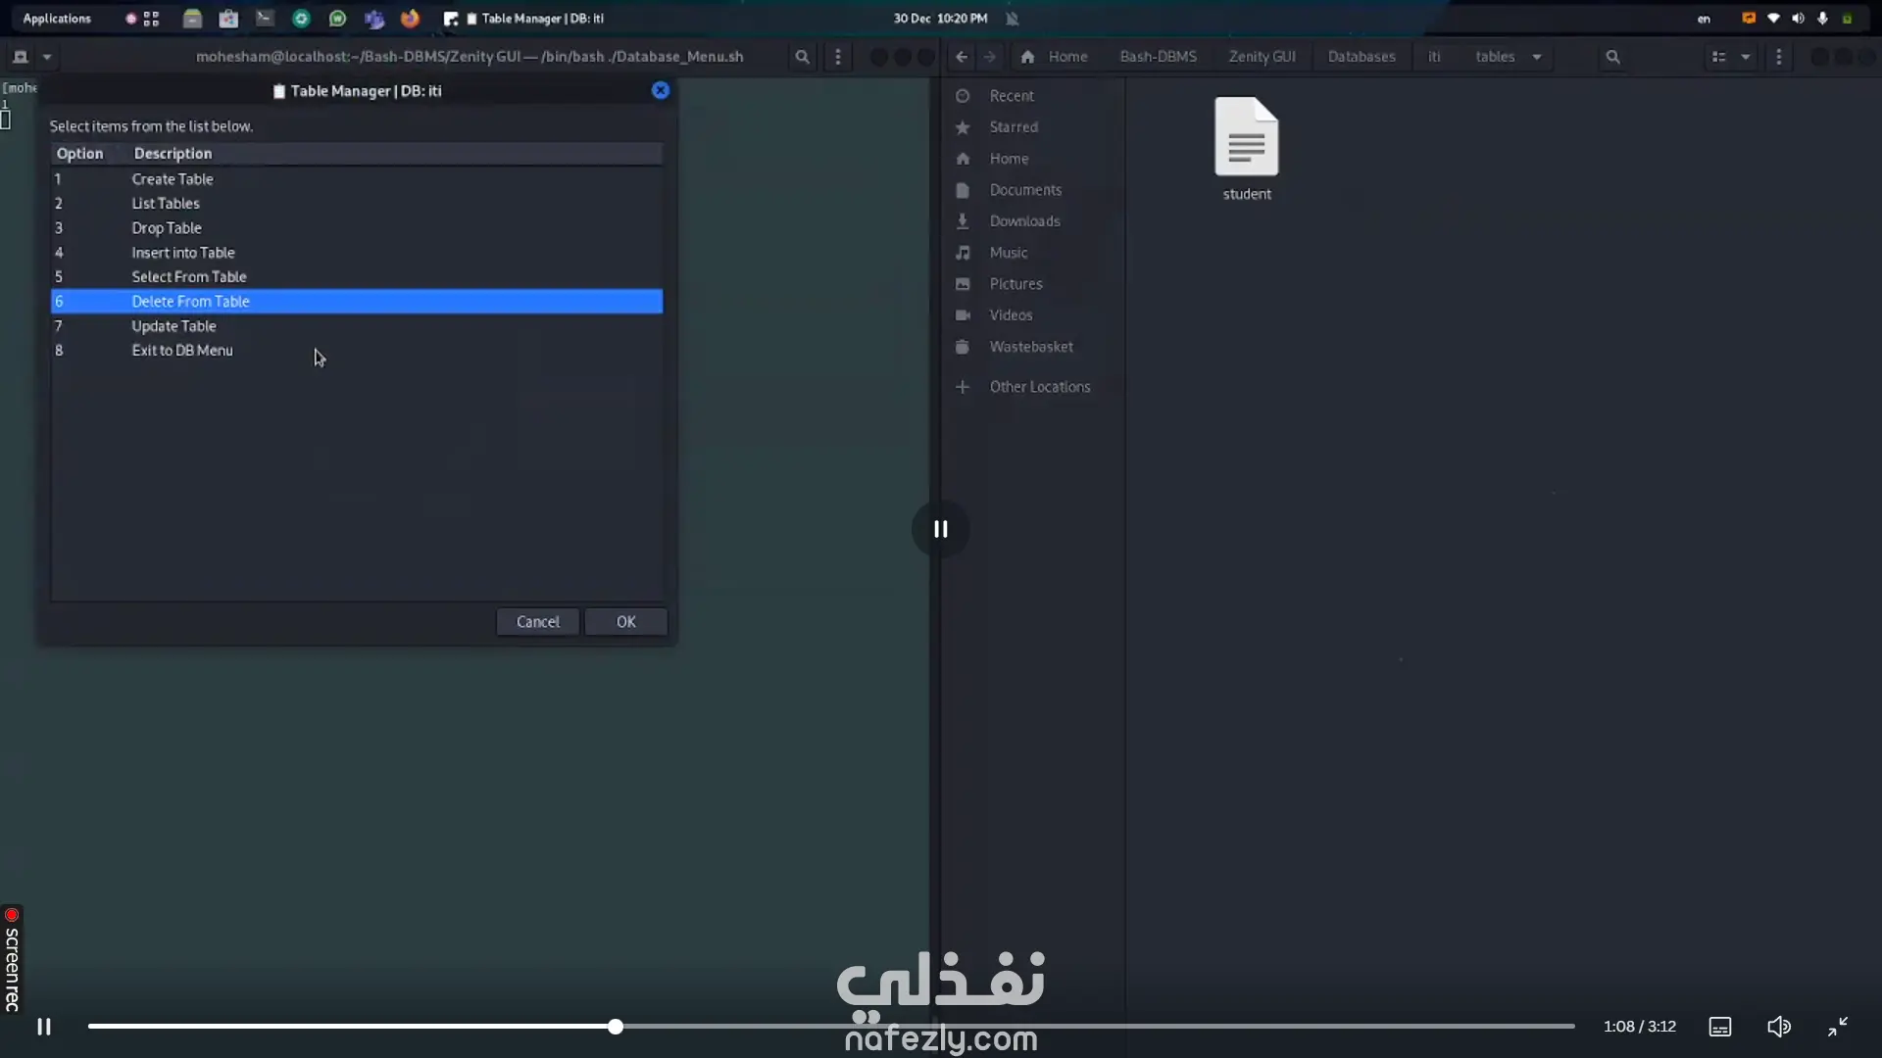Viewport: 1882px width, 1058px height.
Task: Click the terminal search magnifier icon
Action: [802, 57]
